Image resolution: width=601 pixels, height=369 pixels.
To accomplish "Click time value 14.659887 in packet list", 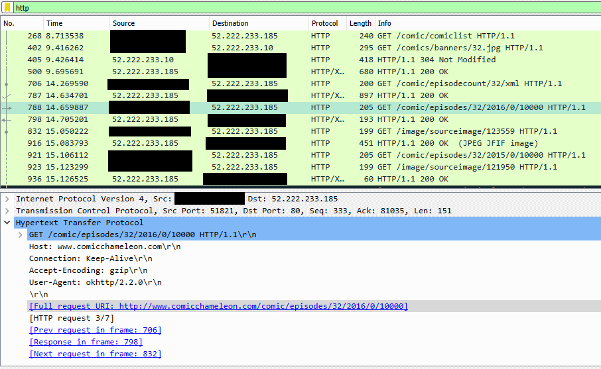I will 67,107.
